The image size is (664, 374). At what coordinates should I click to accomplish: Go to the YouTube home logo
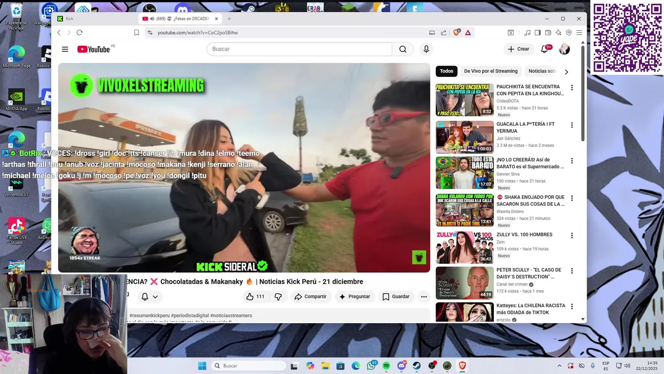coord(93,49)
